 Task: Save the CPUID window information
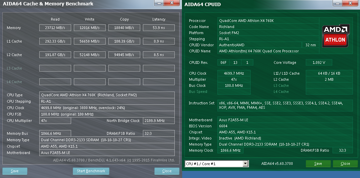point(318,163)
